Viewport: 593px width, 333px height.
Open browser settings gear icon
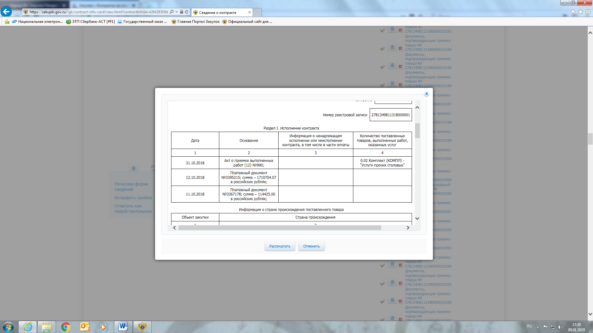[588, 12]
